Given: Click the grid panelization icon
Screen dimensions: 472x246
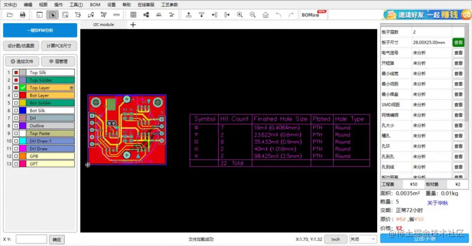Looking at the screenshot, I should [134, 15].
